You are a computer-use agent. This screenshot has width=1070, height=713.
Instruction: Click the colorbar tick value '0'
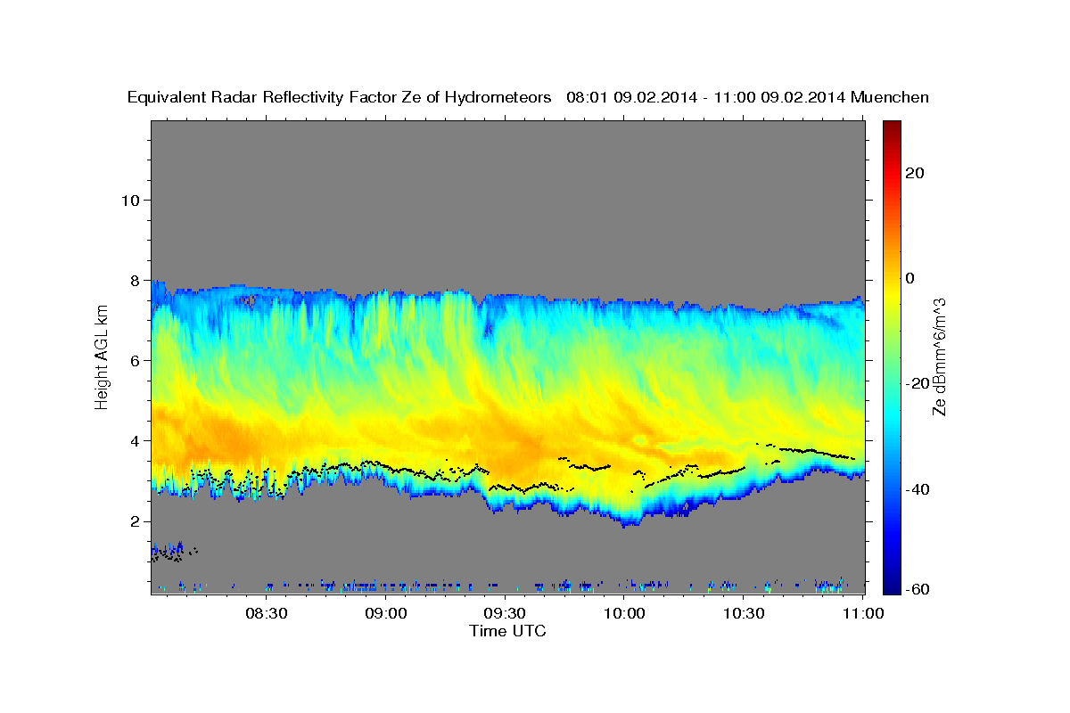tap(910, 278)
